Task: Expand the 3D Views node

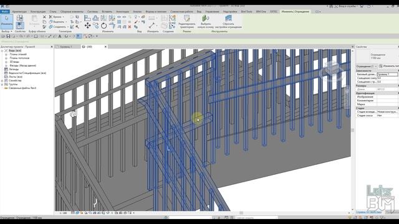Action: coord(6,62)
